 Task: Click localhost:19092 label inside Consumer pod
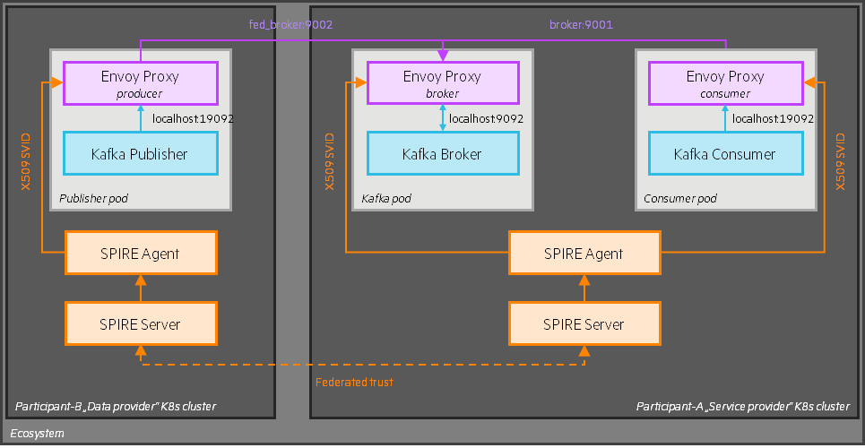(x=773, y=118)
